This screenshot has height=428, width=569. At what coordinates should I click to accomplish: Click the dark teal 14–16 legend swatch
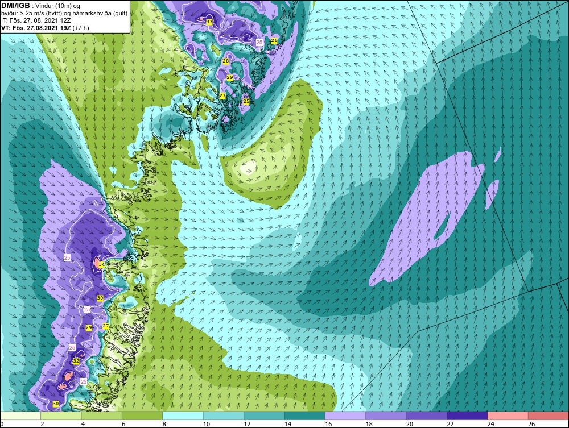point(305,415)
